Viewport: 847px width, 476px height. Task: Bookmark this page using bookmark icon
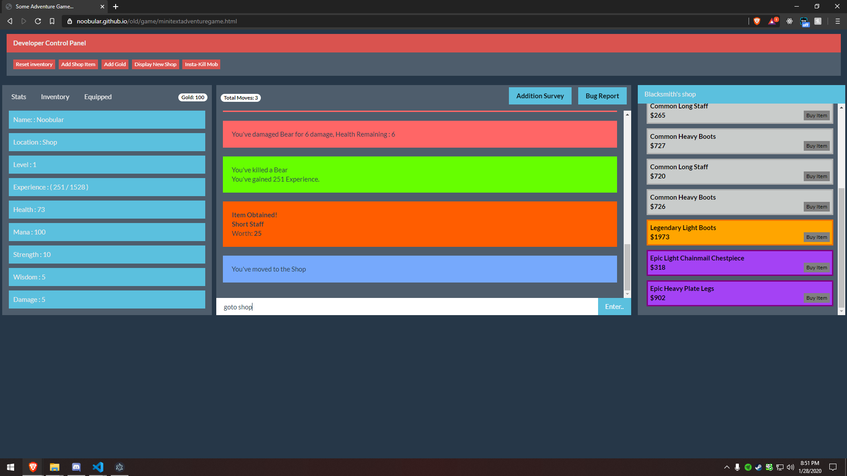point(52,21)
